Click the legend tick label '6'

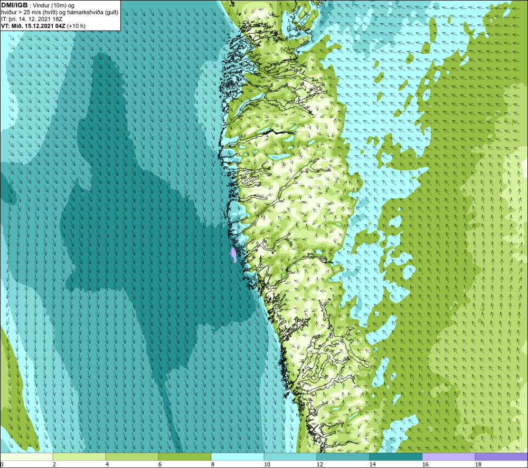point(160,464)
